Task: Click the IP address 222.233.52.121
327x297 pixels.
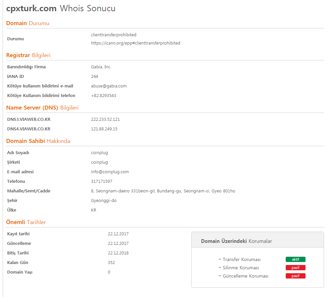Action: click(x=105, y=119)
